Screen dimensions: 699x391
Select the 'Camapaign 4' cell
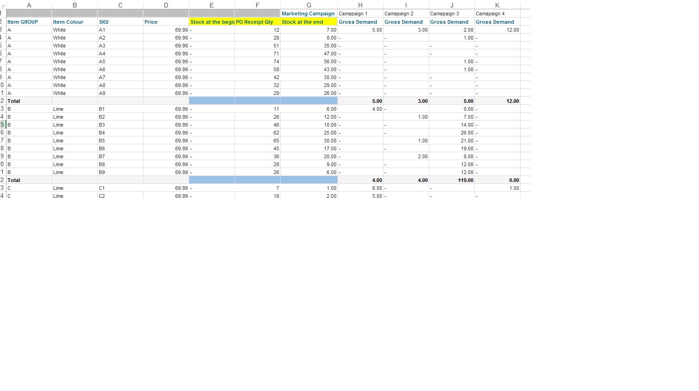pos(497,13)
